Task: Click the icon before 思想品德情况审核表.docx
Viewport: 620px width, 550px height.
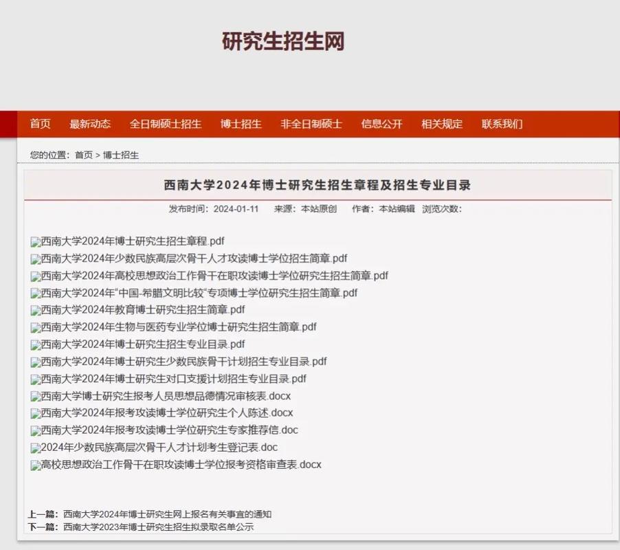Action: (34, 395)
